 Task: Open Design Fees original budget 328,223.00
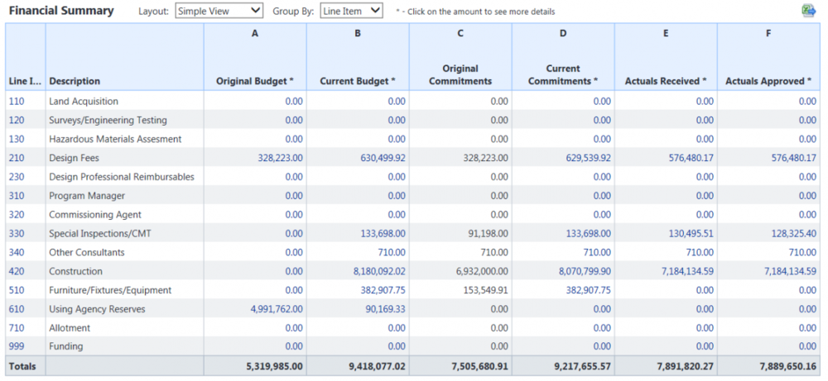pyautogui.click(x=281, y=158)
